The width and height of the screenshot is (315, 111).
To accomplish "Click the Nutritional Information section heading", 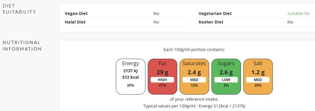I will (22, 46).
